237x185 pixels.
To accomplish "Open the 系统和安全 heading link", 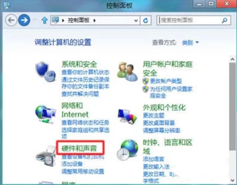I will click(x=79, y=64).
